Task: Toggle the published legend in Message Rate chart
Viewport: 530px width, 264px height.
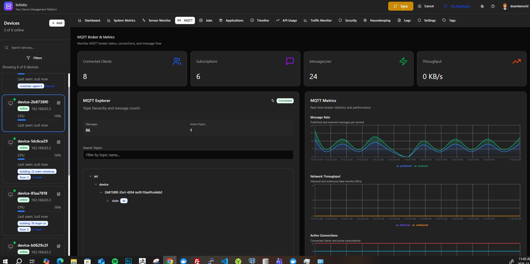Action: [404, 166]
